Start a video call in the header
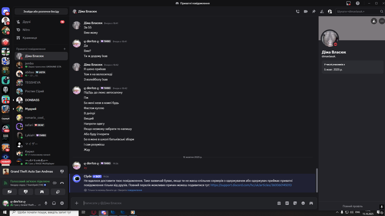The width and height of the screenshot is (385, 216). pyautogui.click(x=306, y=11)
